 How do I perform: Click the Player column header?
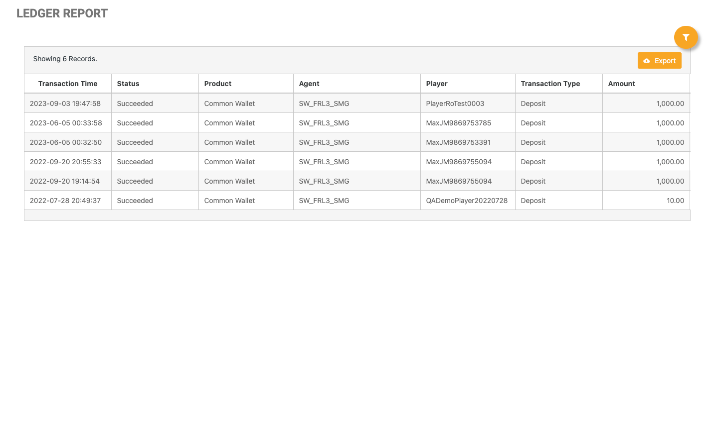(437, 84)
